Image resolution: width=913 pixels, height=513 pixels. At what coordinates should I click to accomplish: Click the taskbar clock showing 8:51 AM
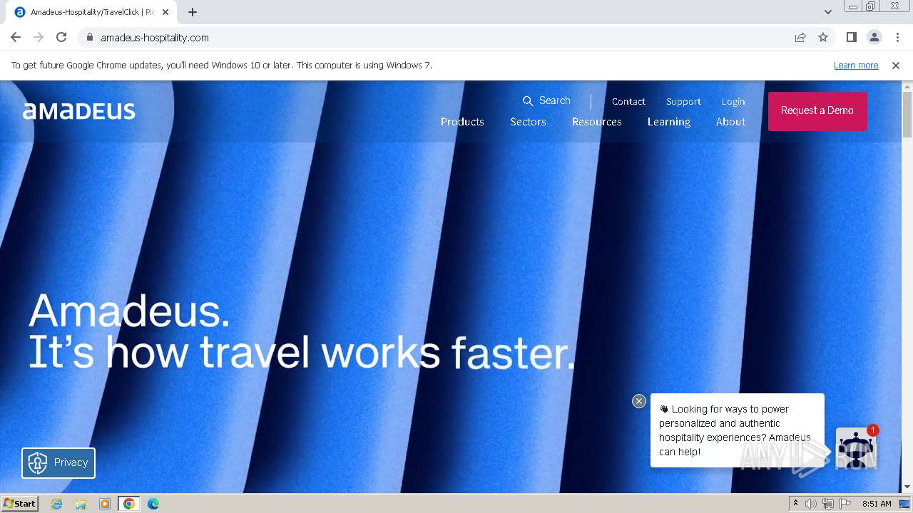pyautogui.click(x=877, y=504)
